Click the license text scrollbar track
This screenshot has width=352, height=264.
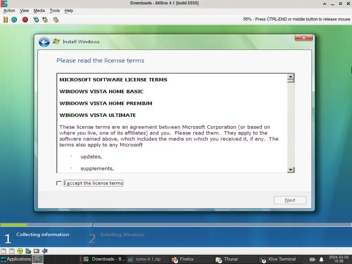(x=290, y=124)
